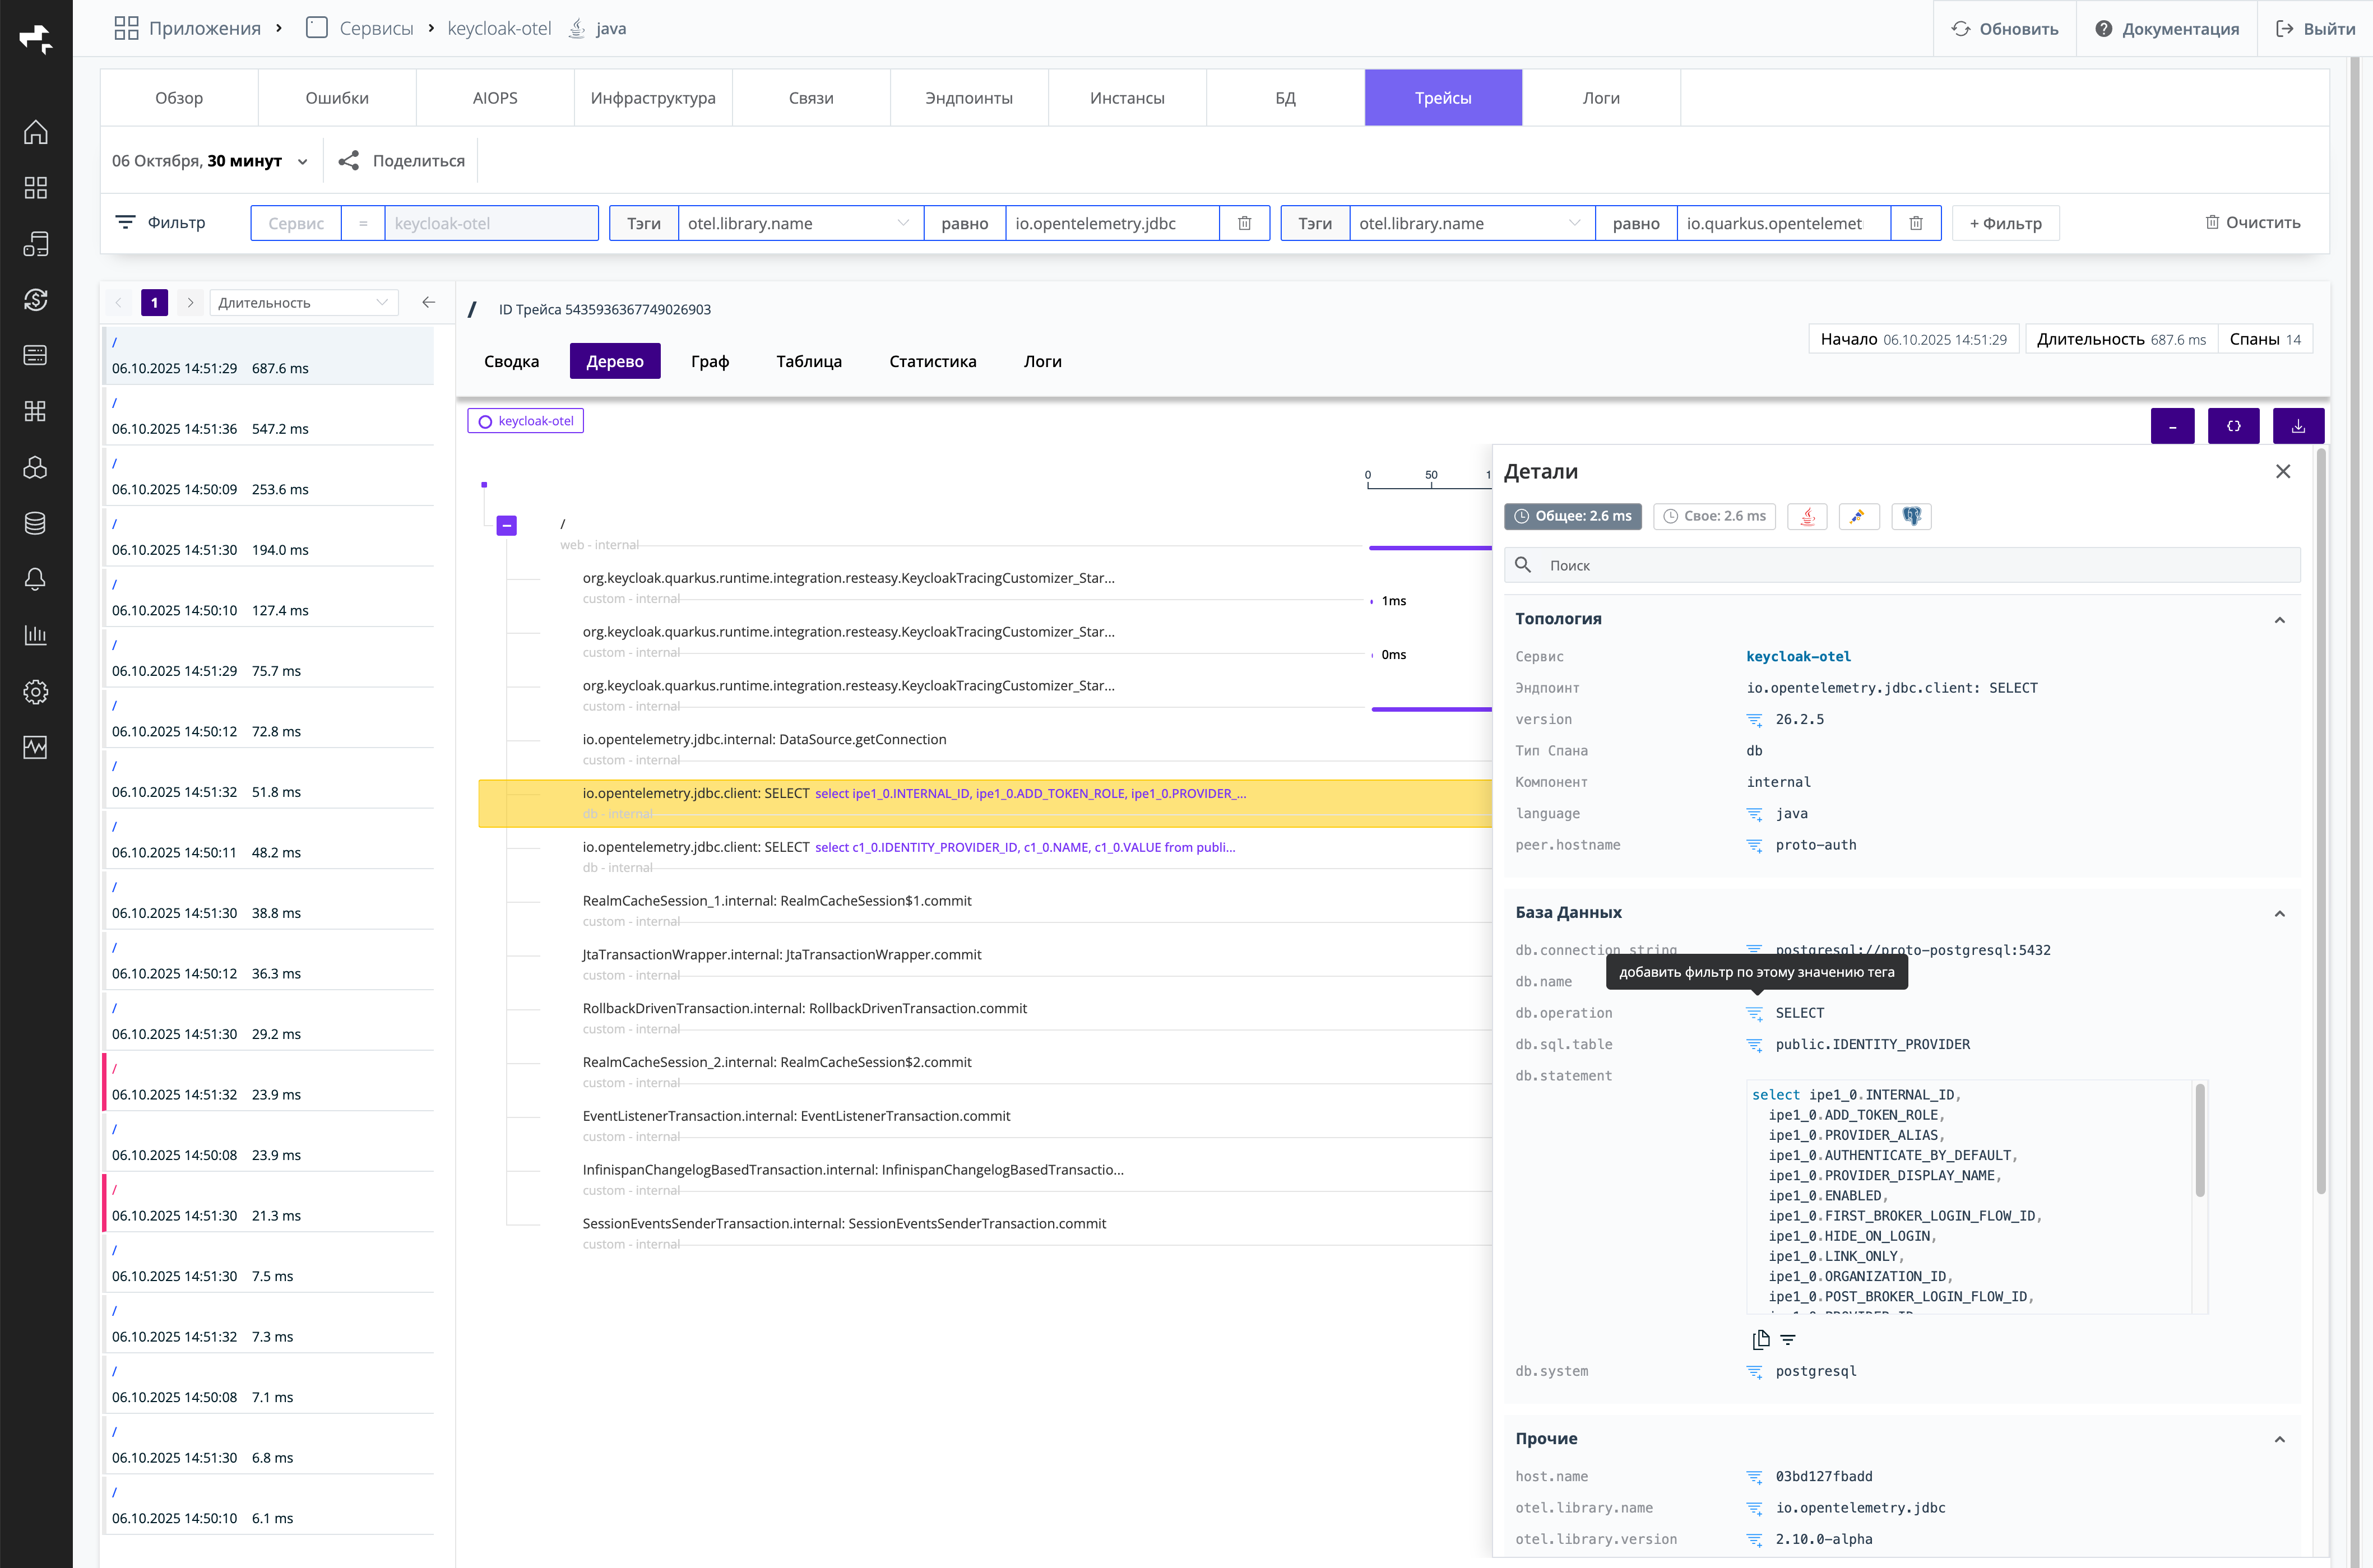Open the Граф trace view tab
The image size is (2373, 1568).
point(709,361)
